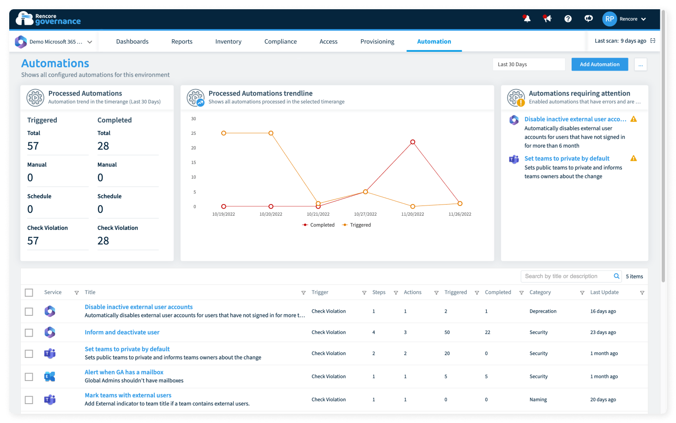Open the notifications bell icon

[x=526, y=18]
